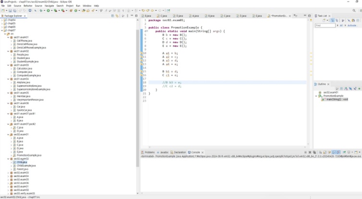Click the Last Edit Location arrow icon
362x199 pixels.
pos(144,11)
